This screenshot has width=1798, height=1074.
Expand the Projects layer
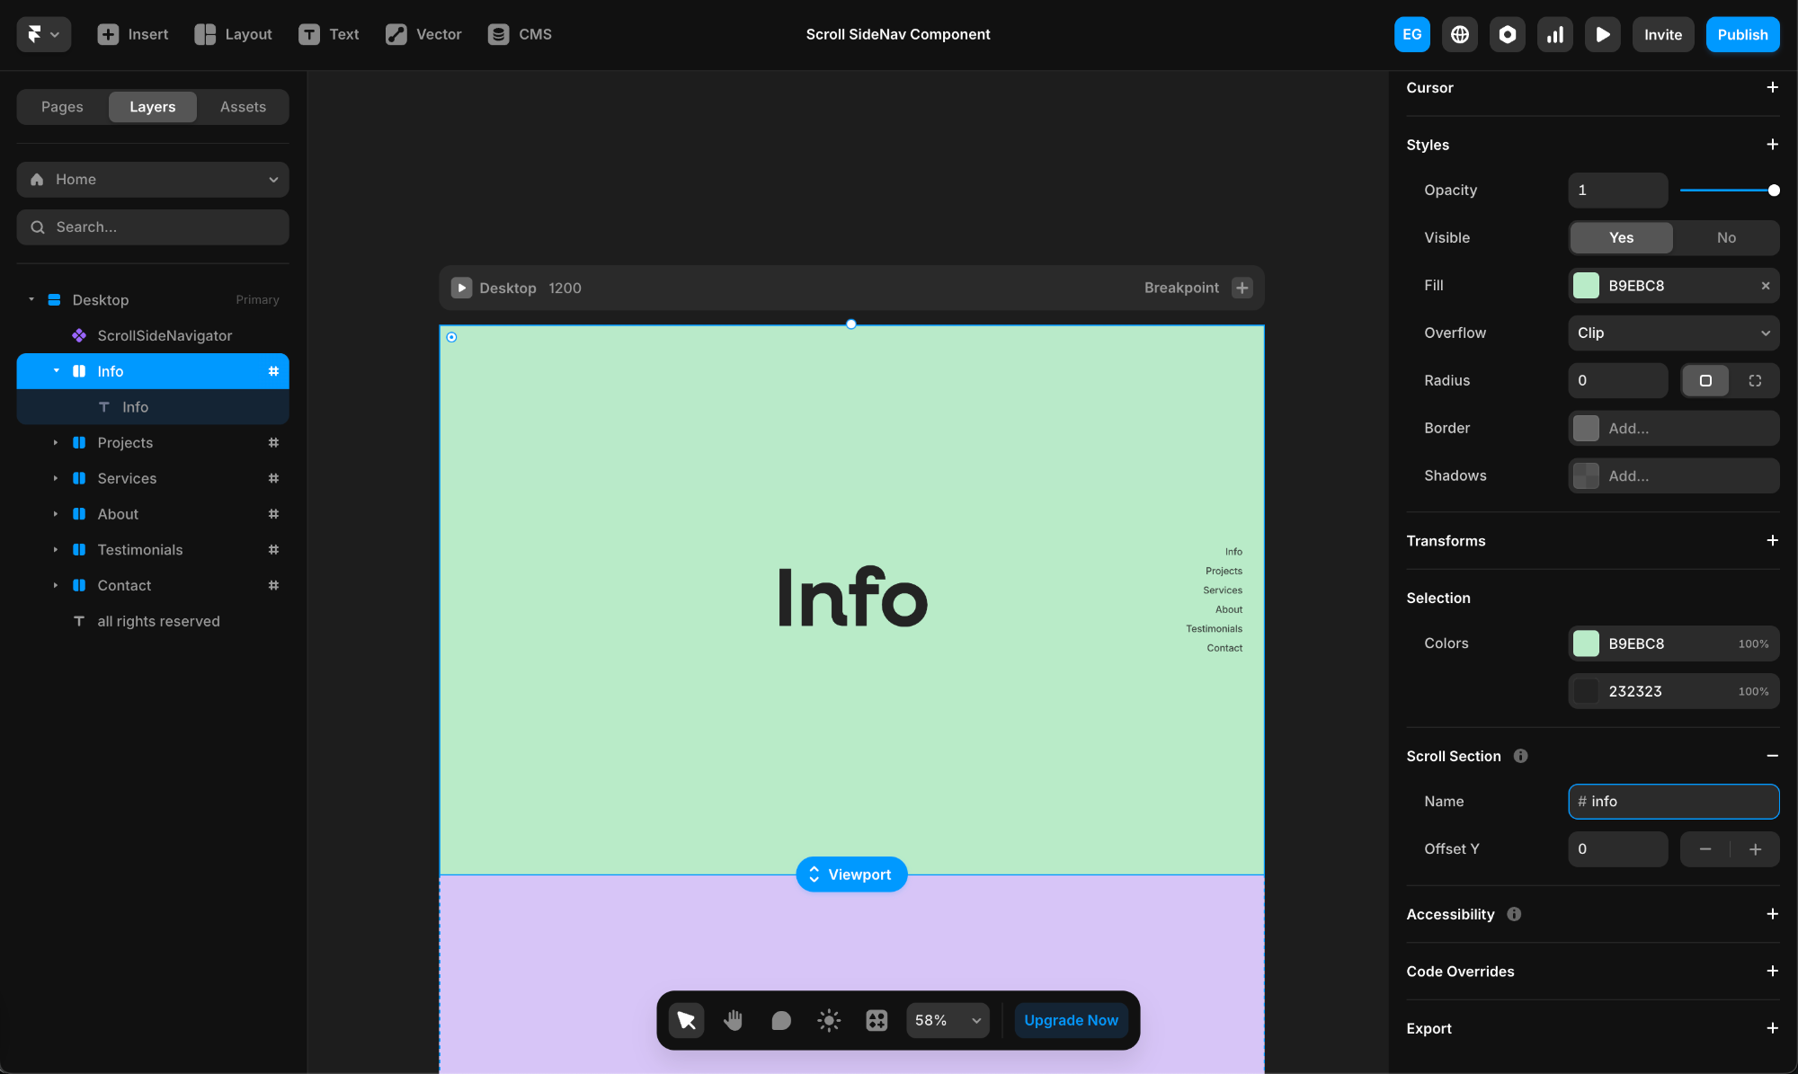(56, 442)
